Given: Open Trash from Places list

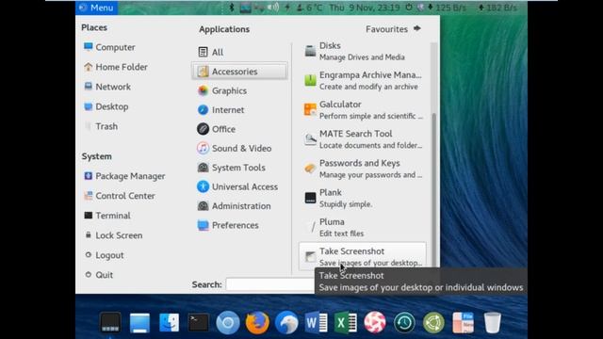Looking at the screenshot, I should tap(101, 126).
